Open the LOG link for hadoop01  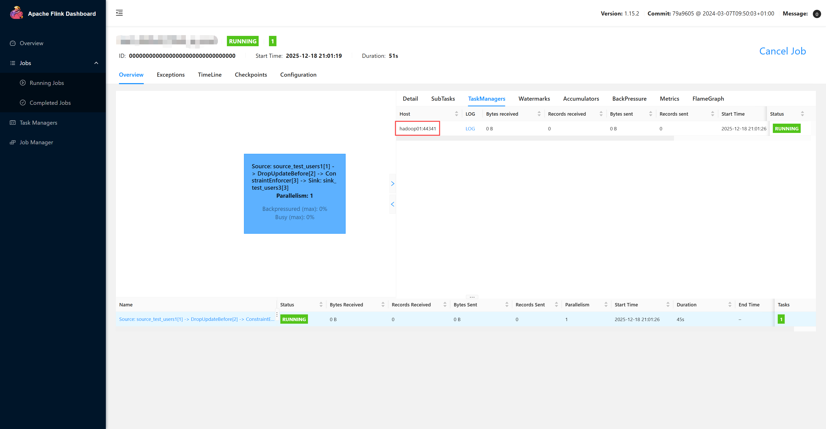[470, 129]
